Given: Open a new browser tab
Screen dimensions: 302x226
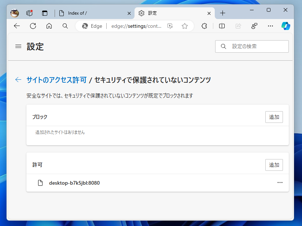Looking at the screenshot, I should (x=222, y=13).
